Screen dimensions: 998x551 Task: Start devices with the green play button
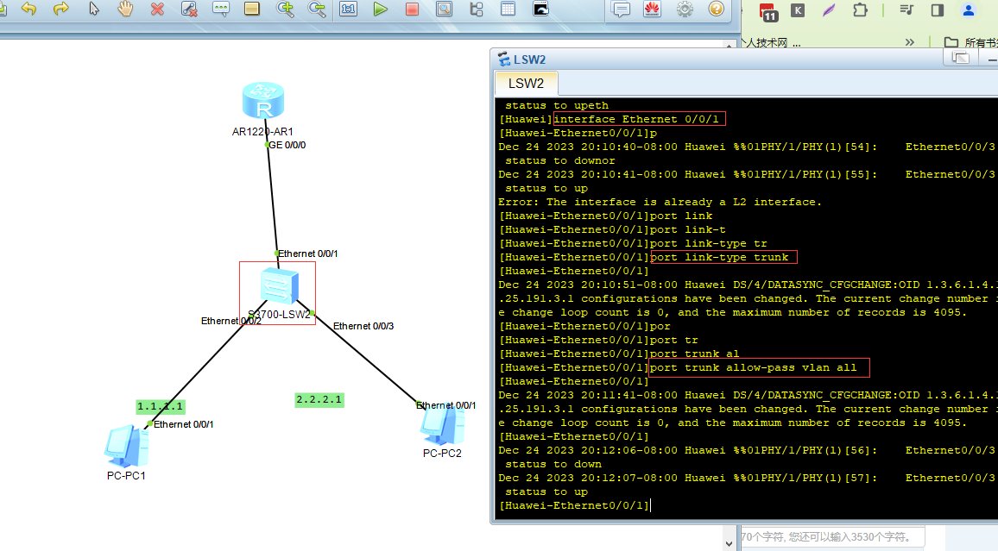(x=381, y=9)
